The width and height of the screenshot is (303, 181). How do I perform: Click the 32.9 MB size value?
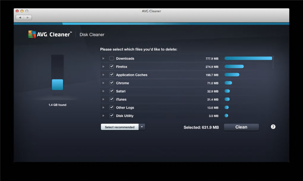pos(213,91)
